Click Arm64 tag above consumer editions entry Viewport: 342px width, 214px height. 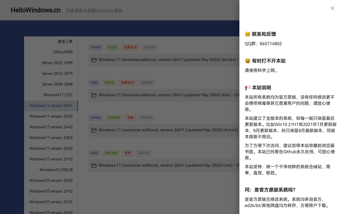(96, 118)
